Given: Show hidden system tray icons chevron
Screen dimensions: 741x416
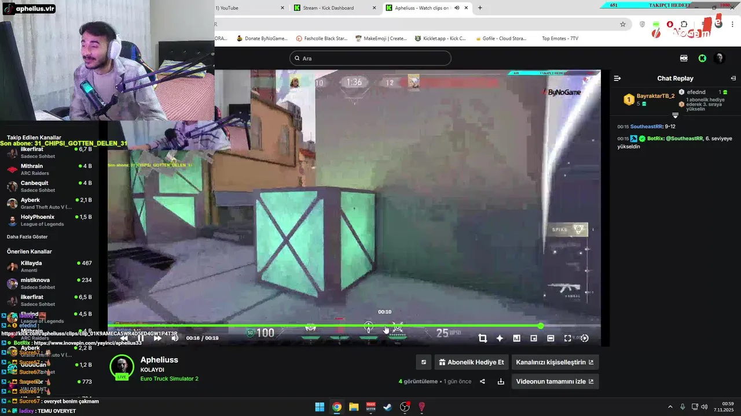Looking at the screenshot, I should click(670, 407).
